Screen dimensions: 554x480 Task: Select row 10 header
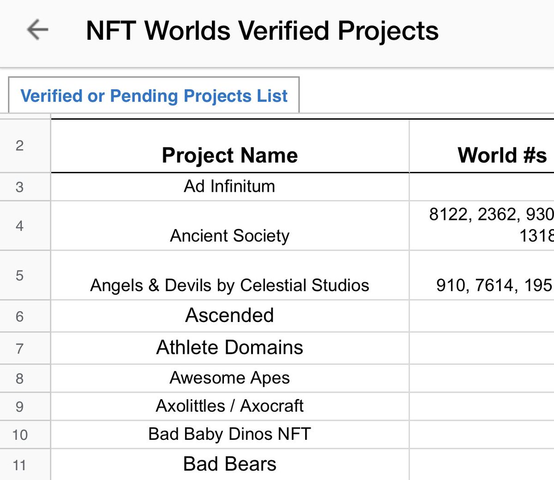[x=20, y=435]
